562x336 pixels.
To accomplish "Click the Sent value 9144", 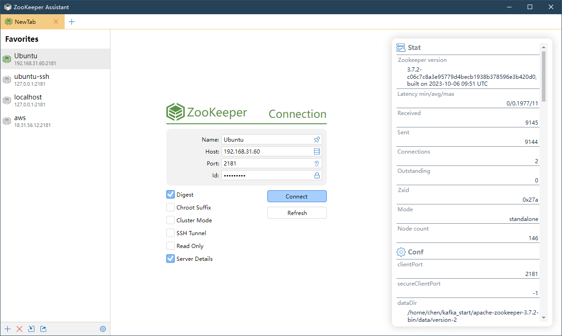I will pos(532,142).
